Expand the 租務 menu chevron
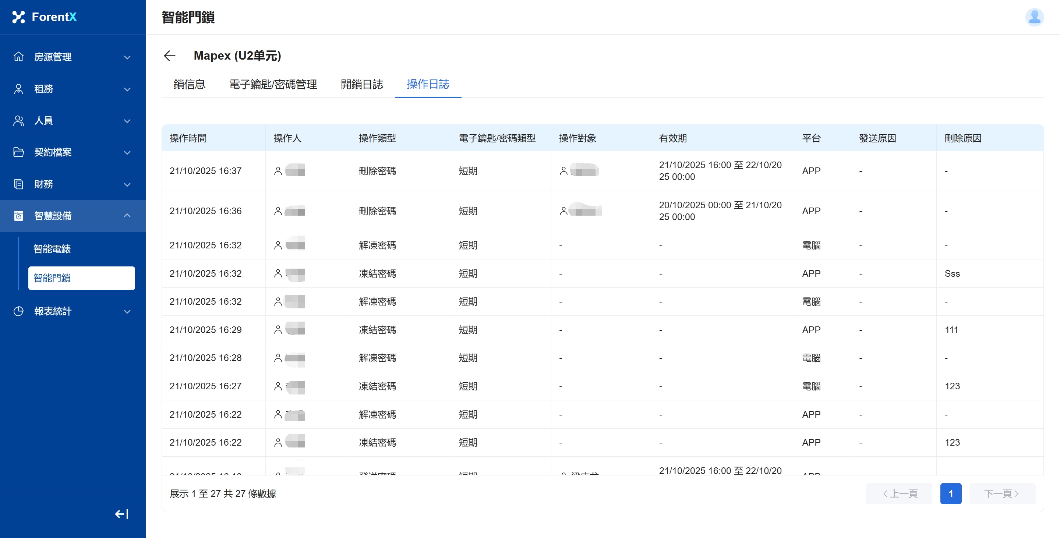The image size is (1060, 538). click(x=127, y=89)
